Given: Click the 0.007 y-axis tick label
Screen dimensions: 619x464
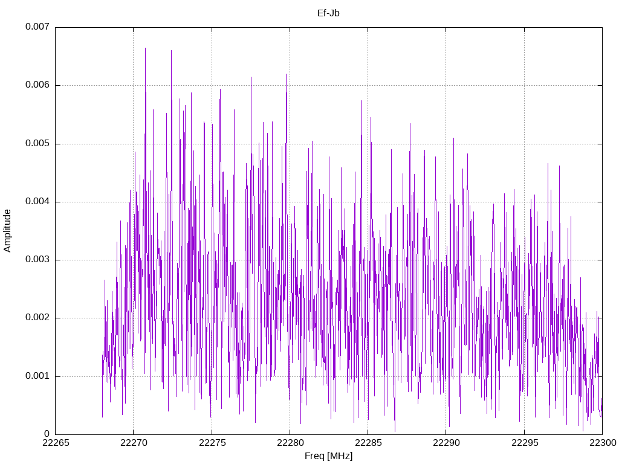Looking at the screenshot, I should point(37,27).
